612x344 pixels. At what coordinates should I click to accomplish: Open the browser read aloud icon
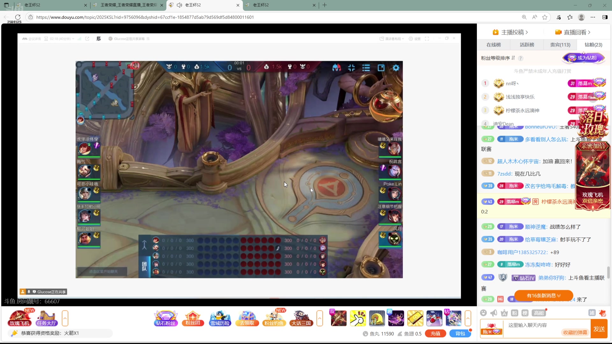tap(535, 17)
